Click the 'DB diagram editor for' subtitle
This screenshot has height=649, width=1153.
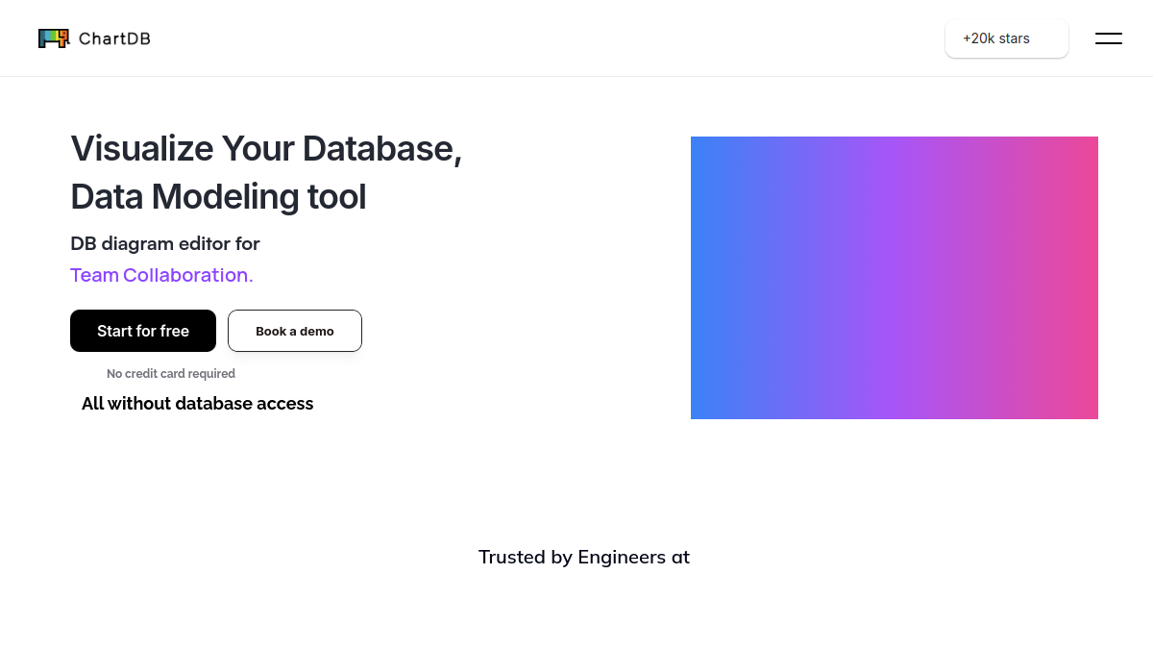165,243
